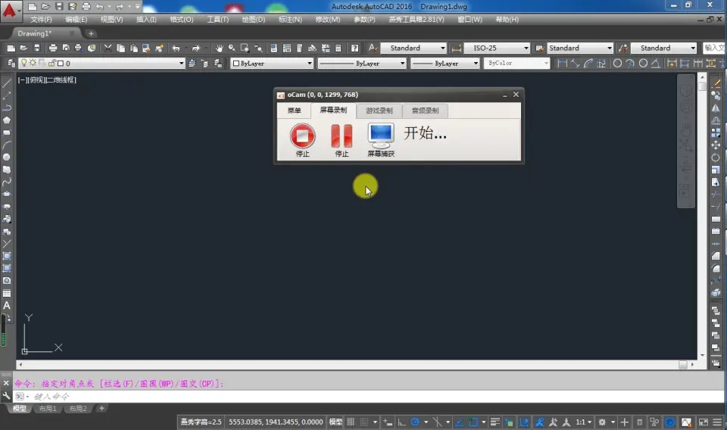Toggle dynamic input in status bar
The image size is (727, 430).
click(388, 422)
